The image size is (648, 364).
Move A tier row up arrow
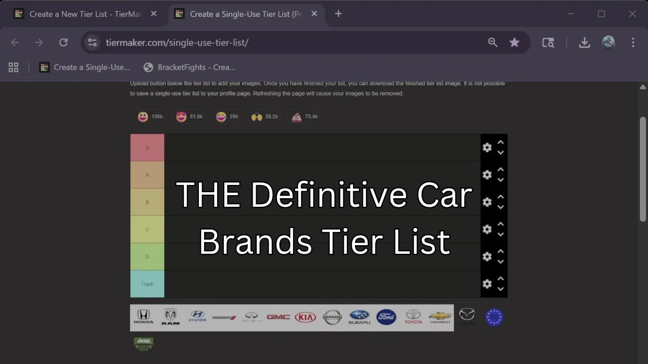tap(500, 169)
